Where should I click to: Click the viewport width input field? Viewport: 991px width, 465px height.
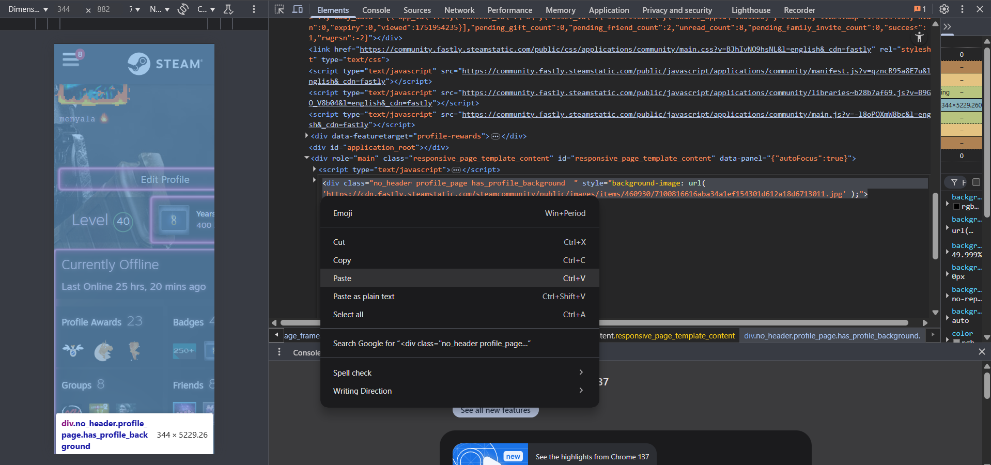coord(64,9)
